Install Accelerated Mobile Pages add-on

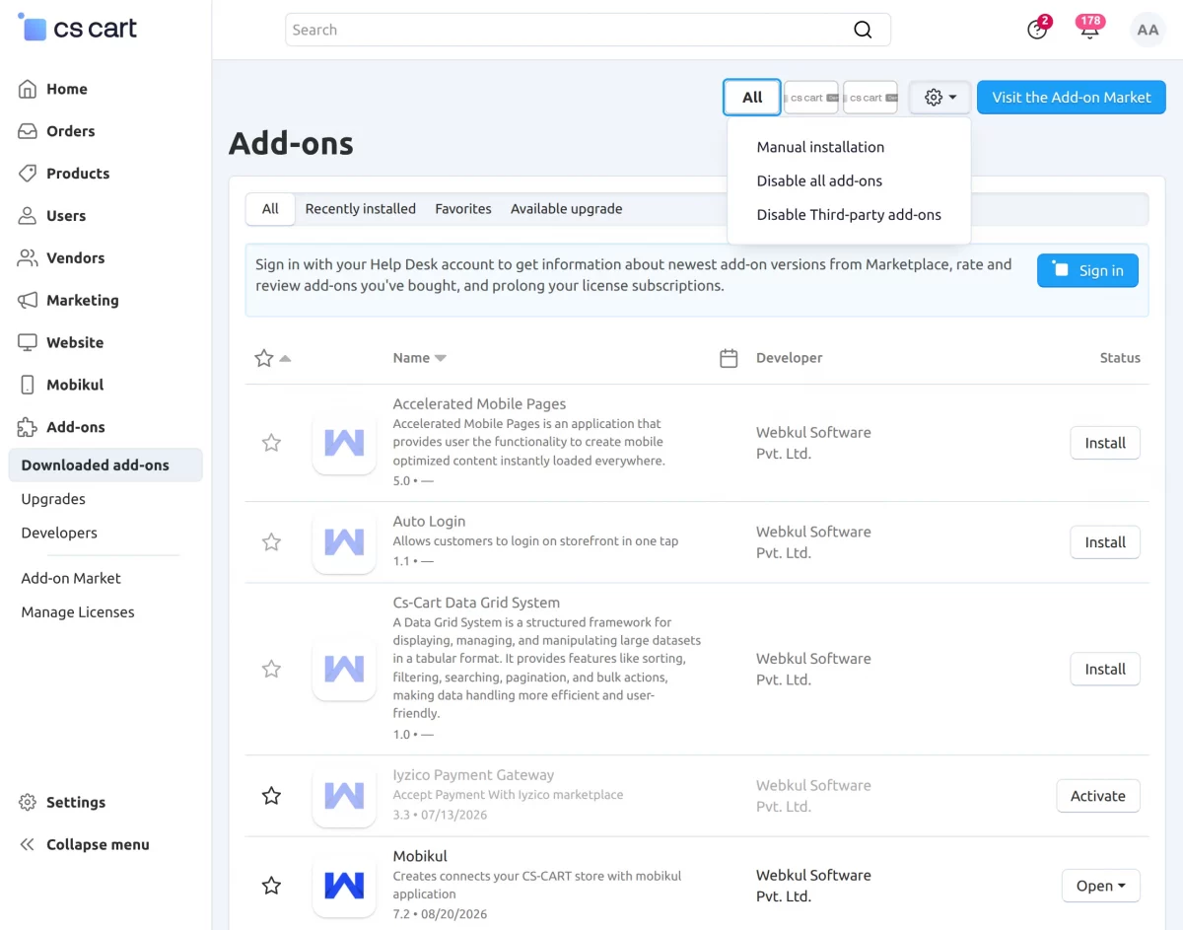click(x=1105, y=443)
